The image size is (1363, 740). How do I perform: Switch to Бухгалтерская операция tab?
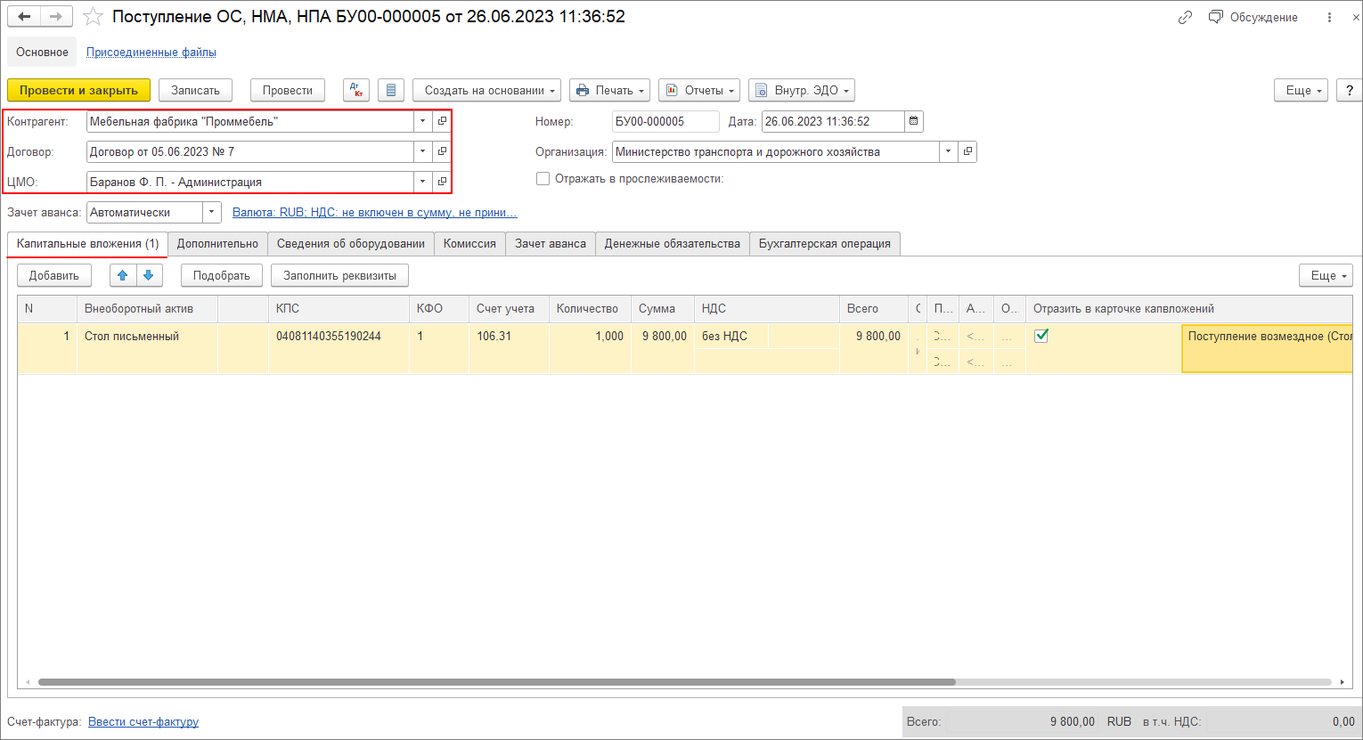(x=825, y=243)
